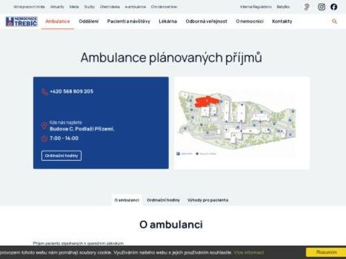Click the Ordinační hodiny button
The width and height of the screenshot is (346, 259).
pyautogui.click(x=62, y=155)
